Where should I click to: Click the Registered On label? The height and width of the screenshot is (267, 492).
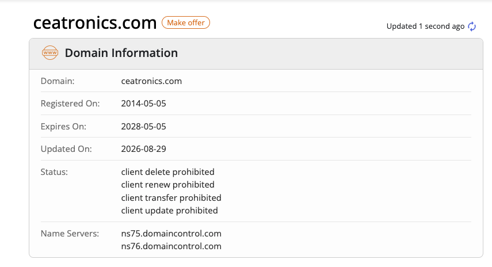[x=70, y=104]
